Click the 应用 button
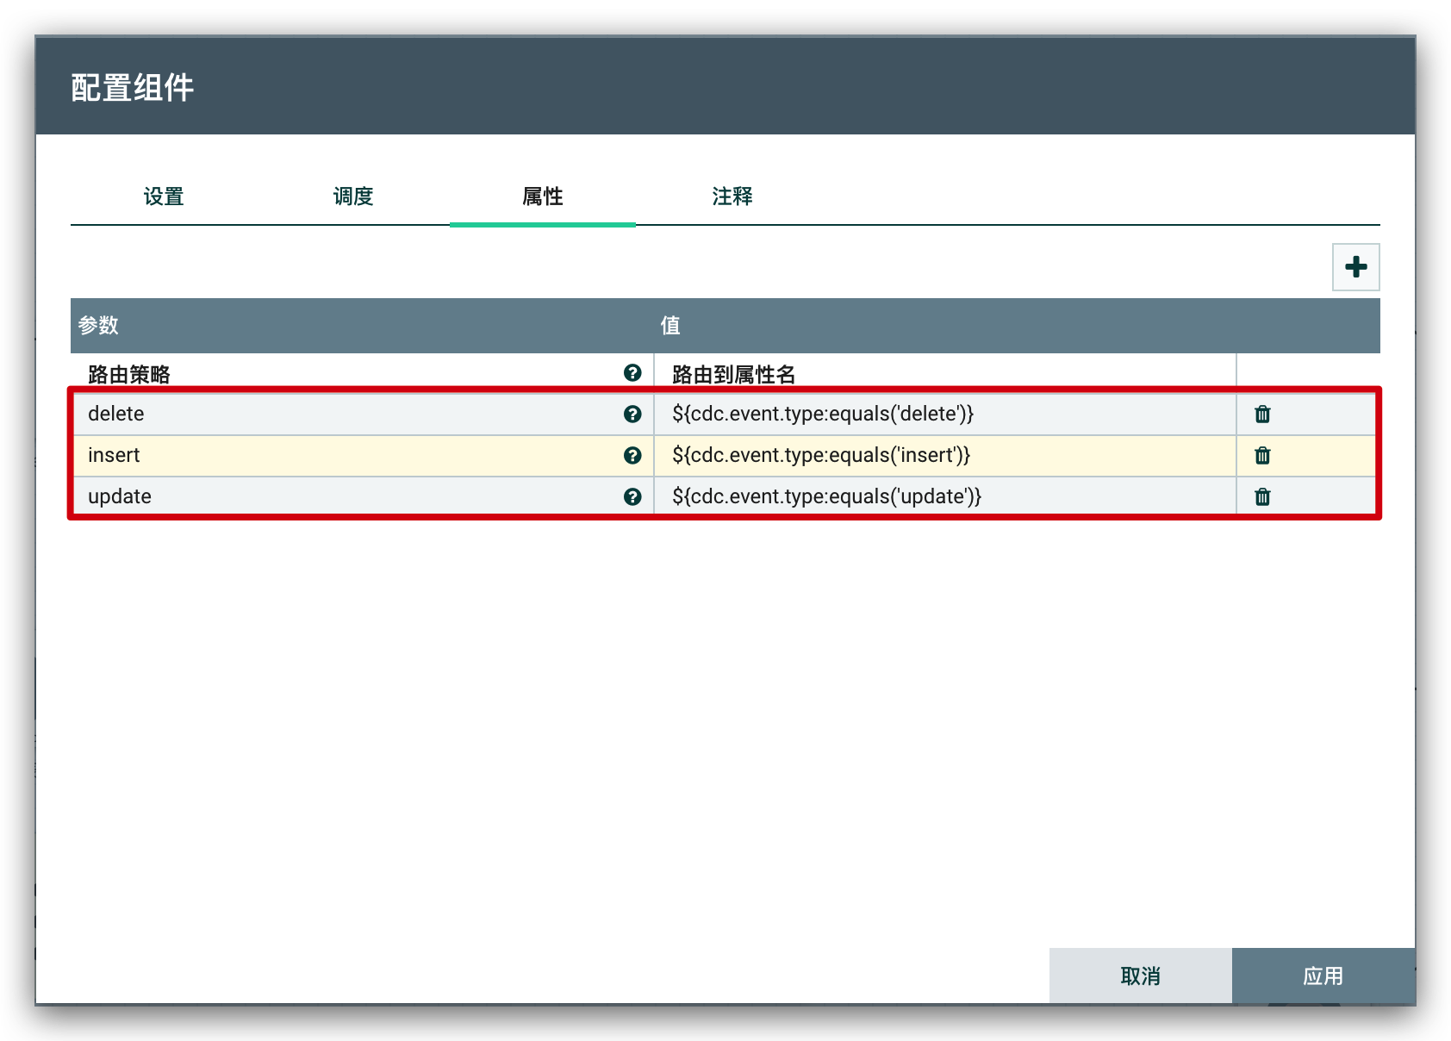The width and height of the screenshot is (1451, 1041). [1323, 976]
